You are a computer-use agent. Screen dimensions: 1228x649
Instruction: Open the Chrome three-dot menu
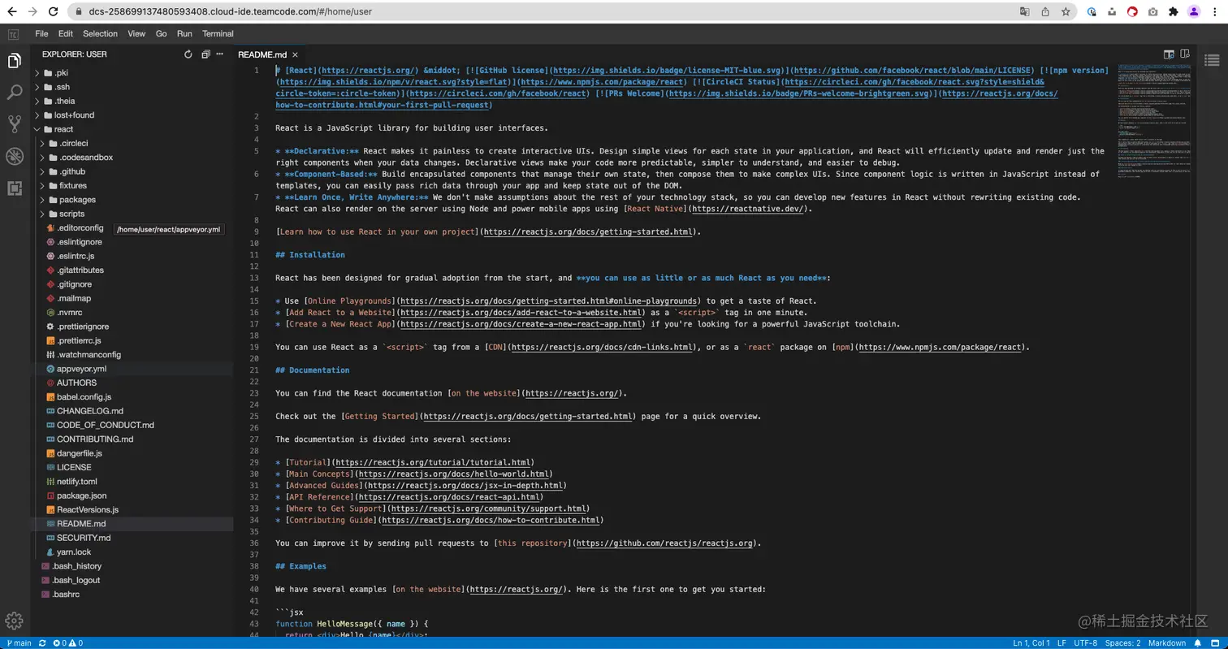pos(1214,12)
